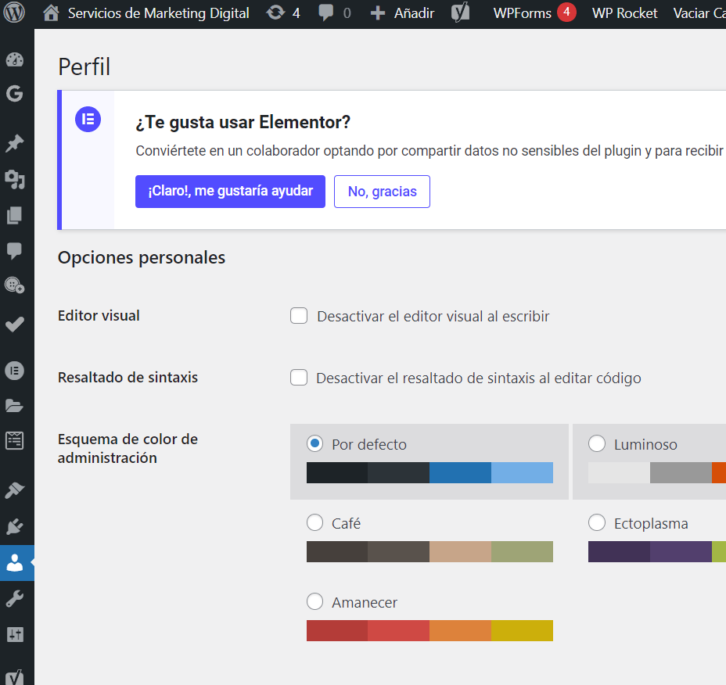Select the Luminoso color scheme
Viewport: 726px width, 685px height.
click(597, 443)
